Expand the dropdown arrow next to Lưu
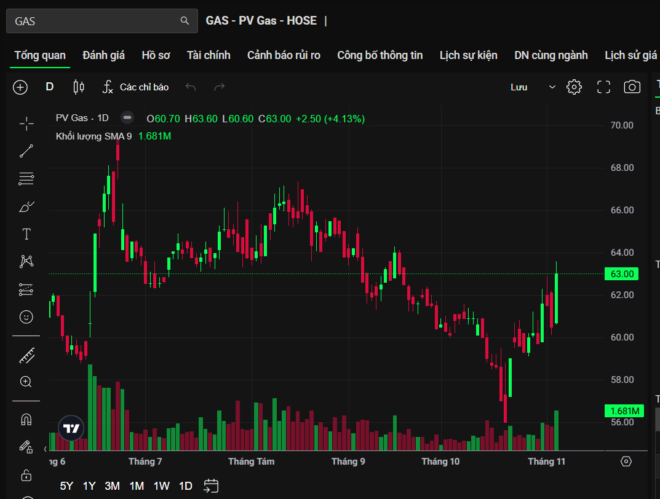660x499 pixels. click(552, 87)
